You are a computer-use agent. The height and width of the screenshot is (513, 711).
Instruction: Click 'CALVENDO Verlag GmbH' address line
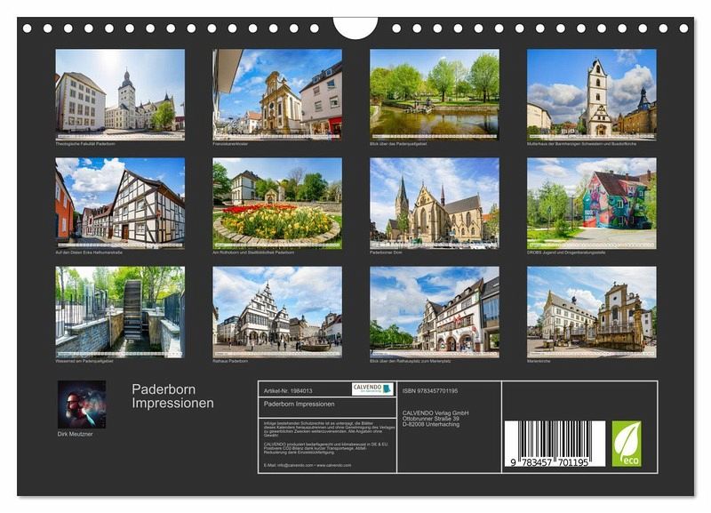[435, 413]
